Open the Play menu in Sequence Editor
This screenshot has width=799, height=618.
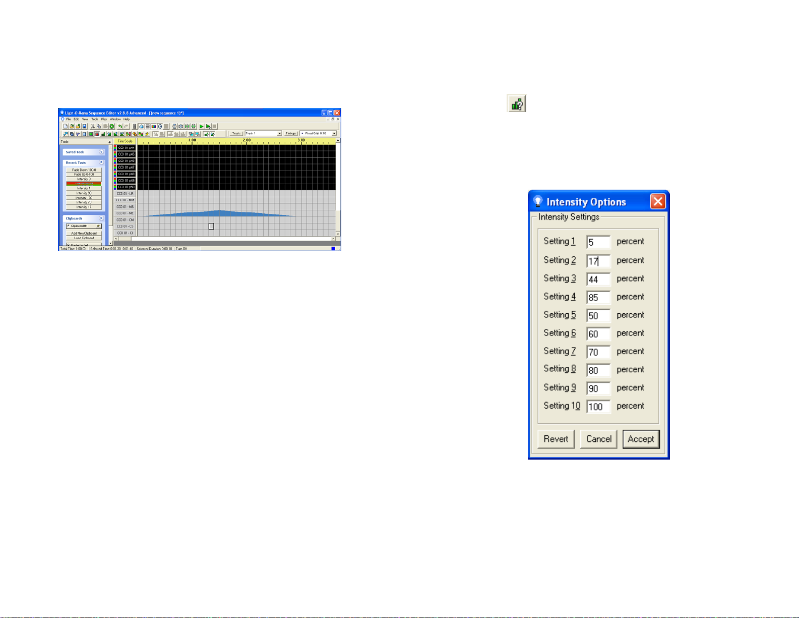[x=104, y=119]
